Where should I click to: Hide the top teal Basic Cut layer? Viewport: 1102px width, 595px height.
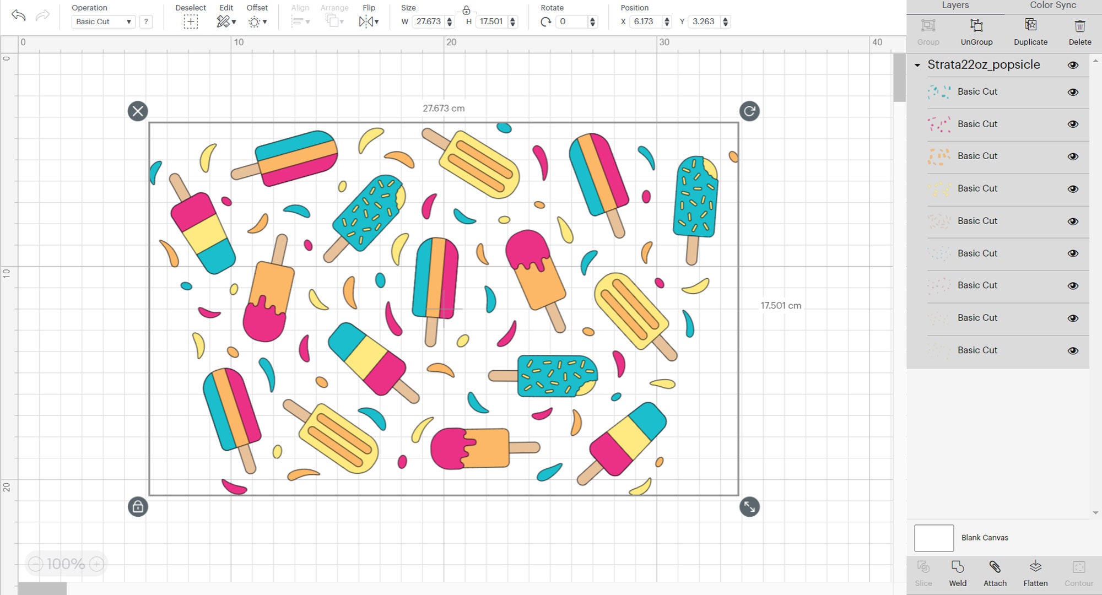click(x=1073, y=91)
